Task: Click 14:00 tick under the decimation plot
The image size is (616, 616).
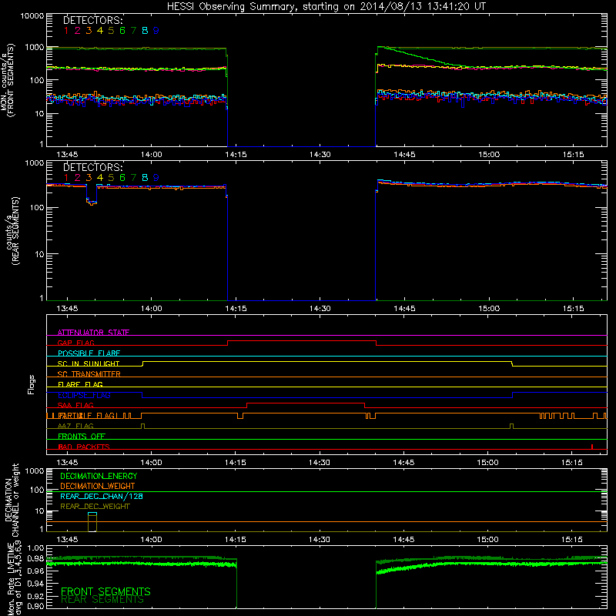Action: point(151,540)
